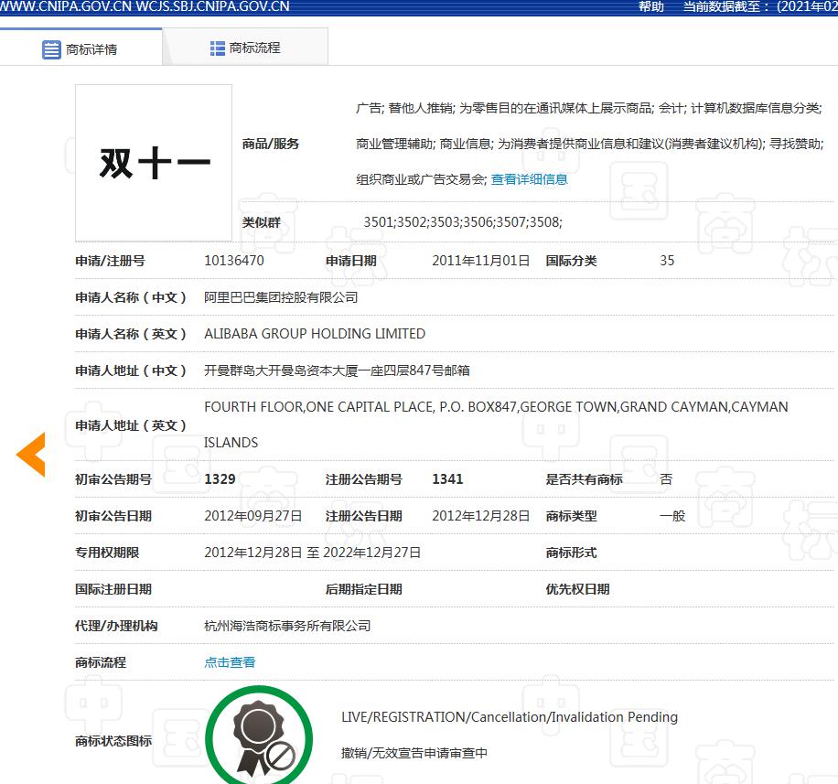Click the 初审公告期号 field label
This screenshot has width=838, height=784.
tap(113, 479)
